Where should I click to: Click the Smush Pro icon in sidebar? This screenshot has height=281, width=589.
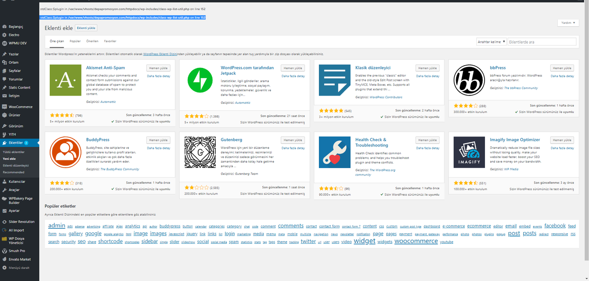click(x=4, y=251)
